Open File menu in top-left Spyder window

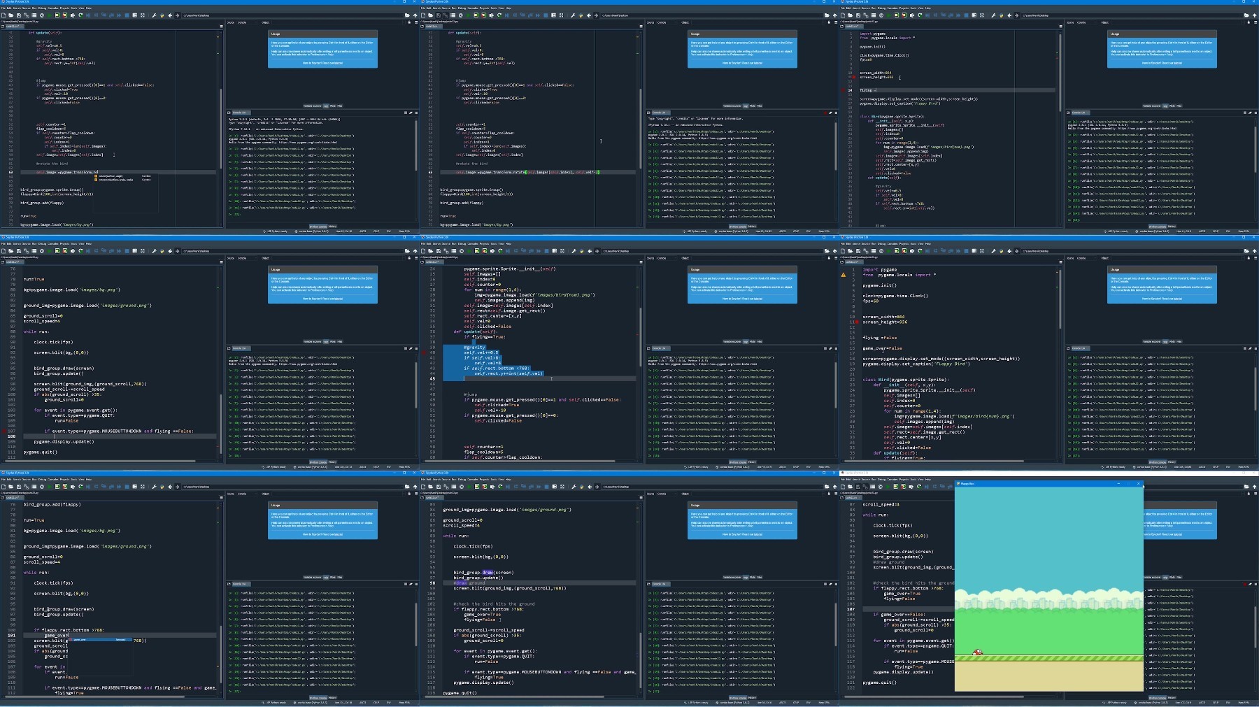point(3,8)
